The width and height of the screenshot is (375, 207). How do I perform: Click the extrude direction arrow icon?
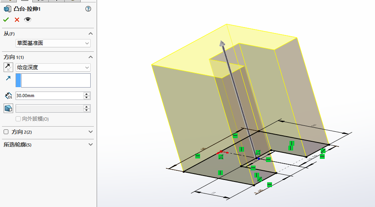click(x=8, y=79)
